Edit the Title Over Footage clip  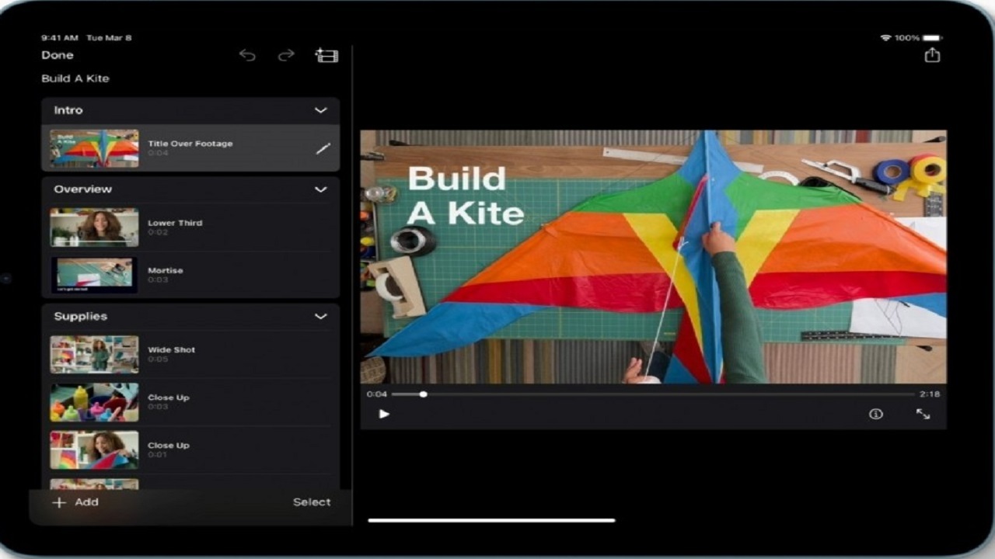pos(323,148)
